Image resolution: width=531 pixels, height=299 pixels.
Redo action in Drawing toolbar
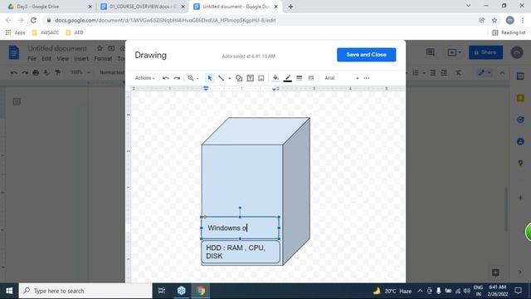(177, 78)
